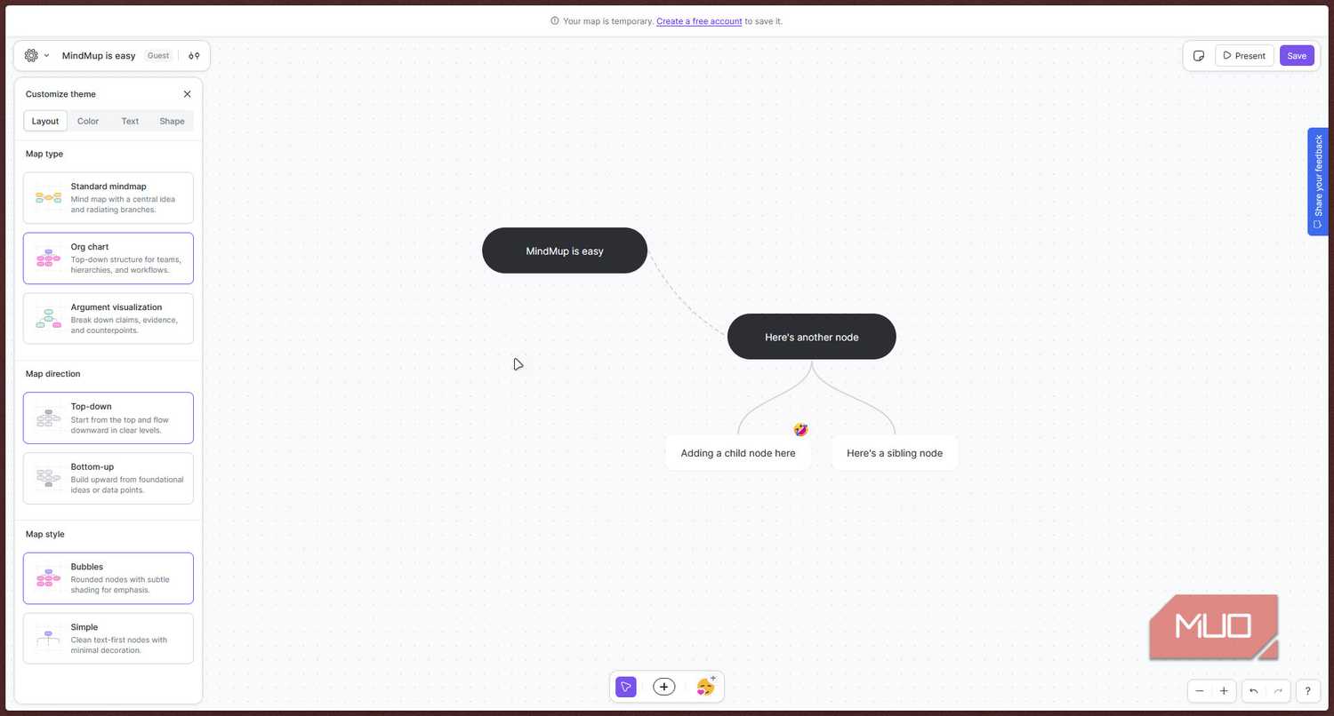
Task: Choose the Top-down map direction
Action: pyautogui.click(x=108, y=418)
